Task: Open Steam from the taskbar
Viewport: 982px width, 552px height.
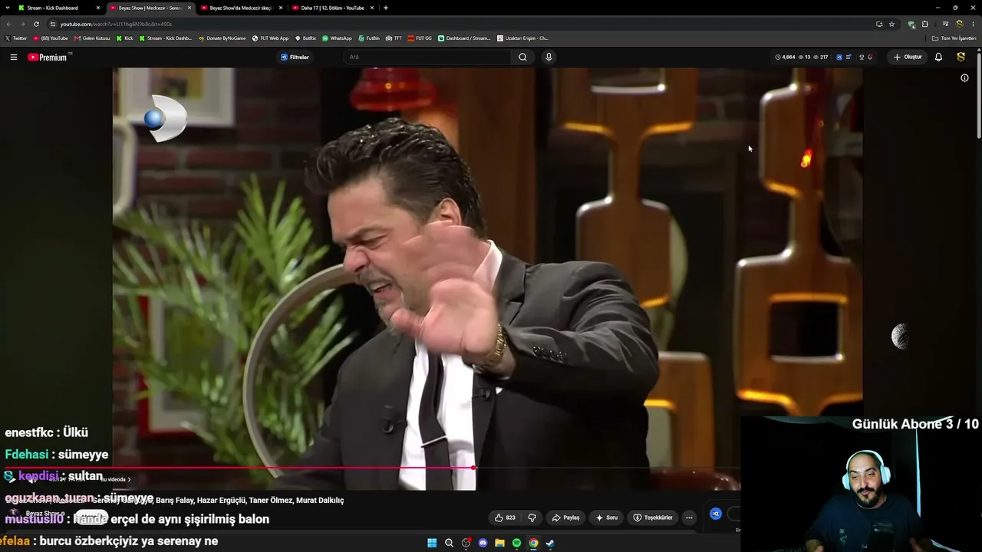Action: (550, 543)
